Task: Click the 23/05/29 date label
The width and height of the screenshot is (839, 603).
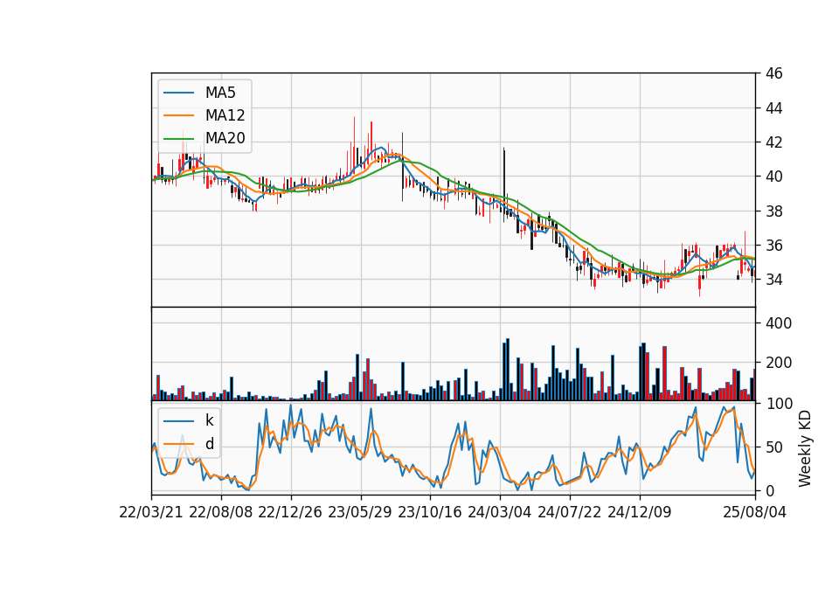Action: coord(360,512)
